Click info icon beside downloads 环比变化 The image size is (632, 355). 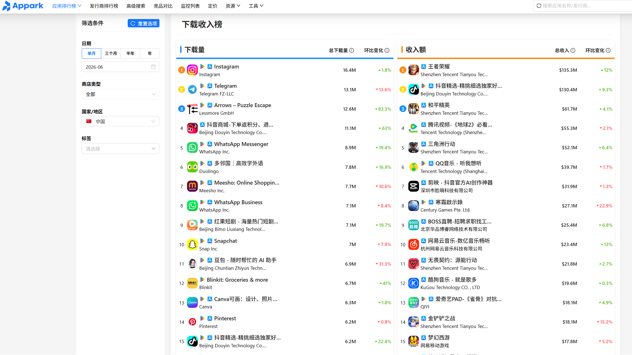coord(387,50)
